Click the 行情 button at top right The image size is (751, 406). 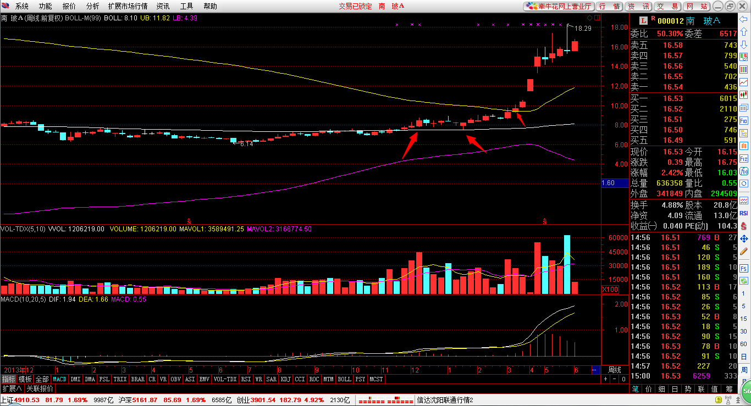(609, 6)
